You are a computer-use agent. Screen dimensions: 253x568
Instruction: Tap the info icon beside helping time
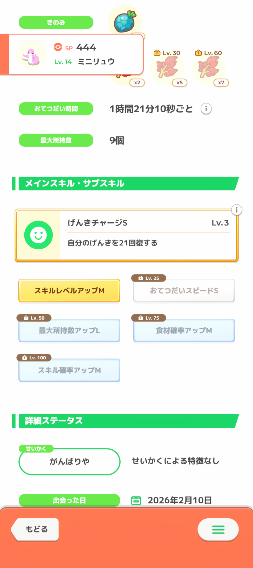[206, 109]
